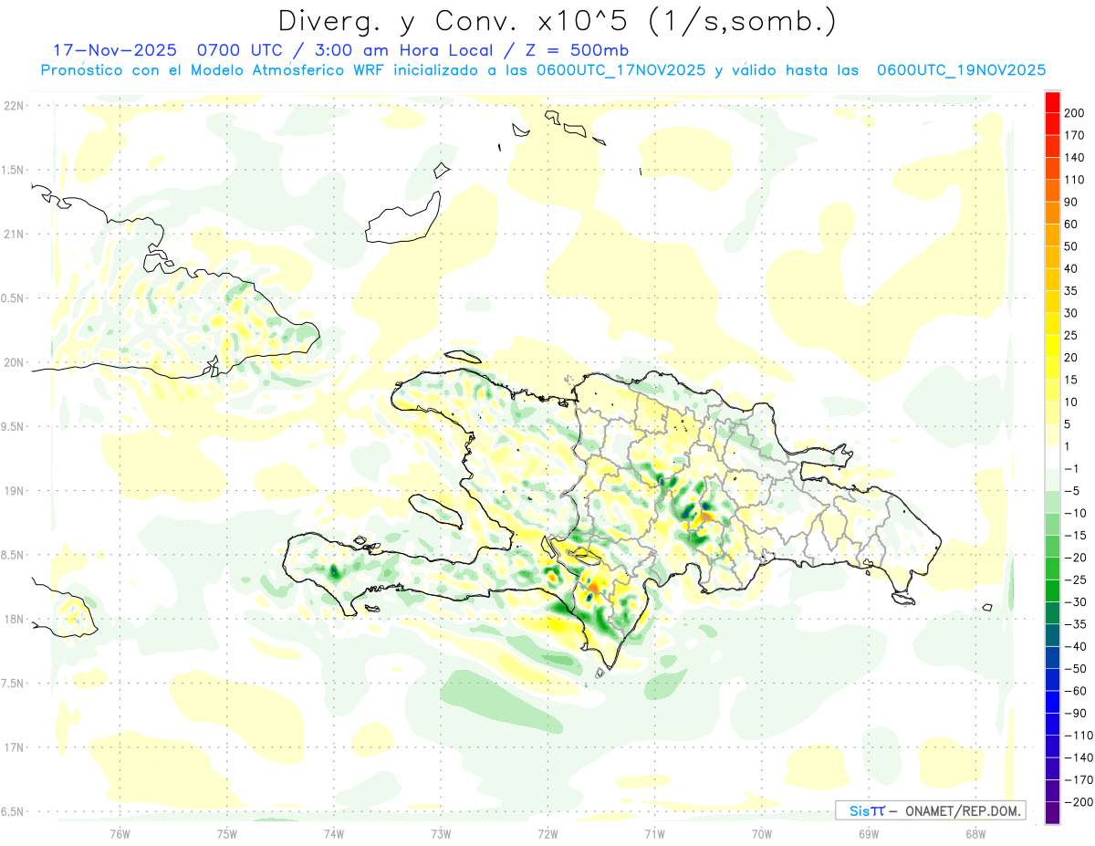
Task: Click the "-170" colorbar label
Action: pos(1079,780)
